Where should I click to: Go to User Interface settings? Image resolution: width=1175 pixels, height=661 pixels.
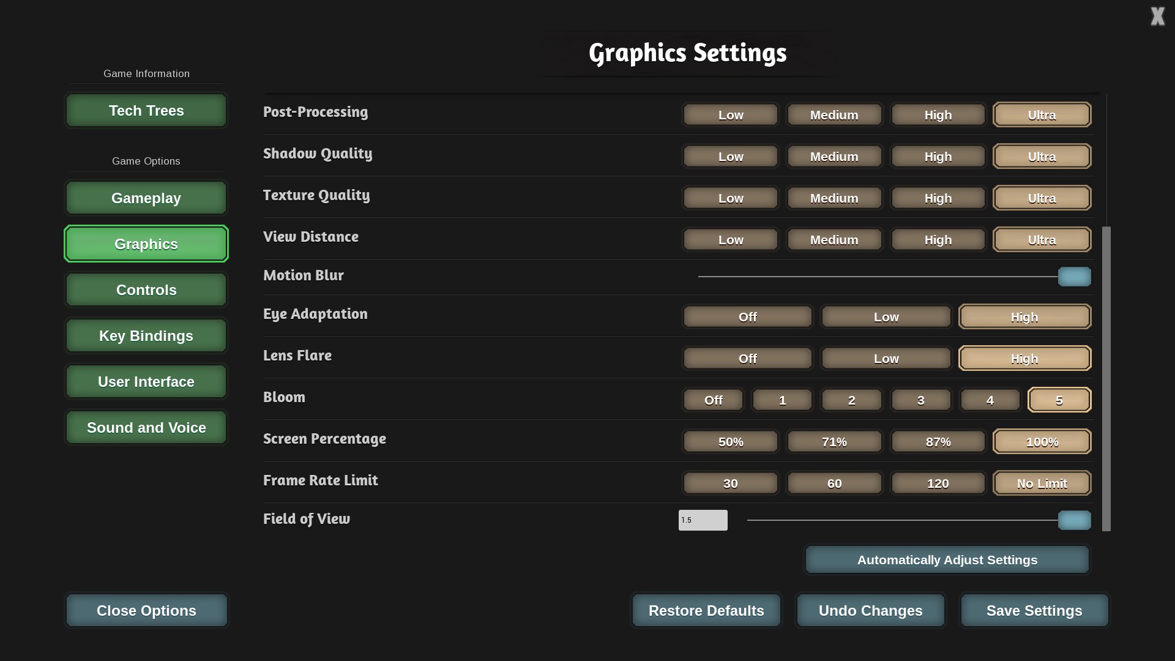point(146,382)
